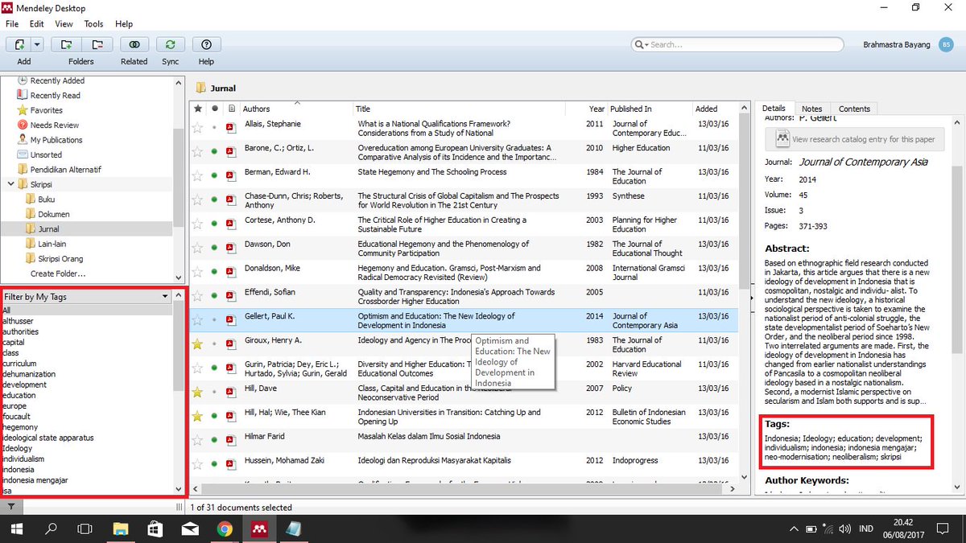This screenshot has width=966, height=543.
Task: Click the Create Folder toolbar icon
Action: (66, 45)
